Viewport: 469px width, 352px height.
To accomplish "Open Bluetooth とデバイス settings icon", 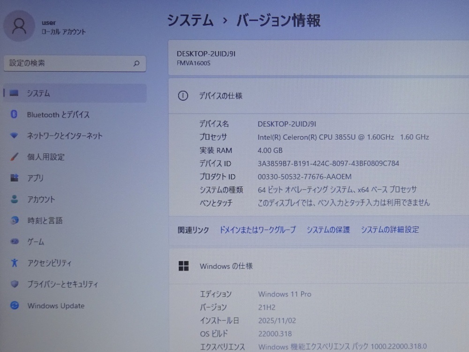I will tap(14, 115).
